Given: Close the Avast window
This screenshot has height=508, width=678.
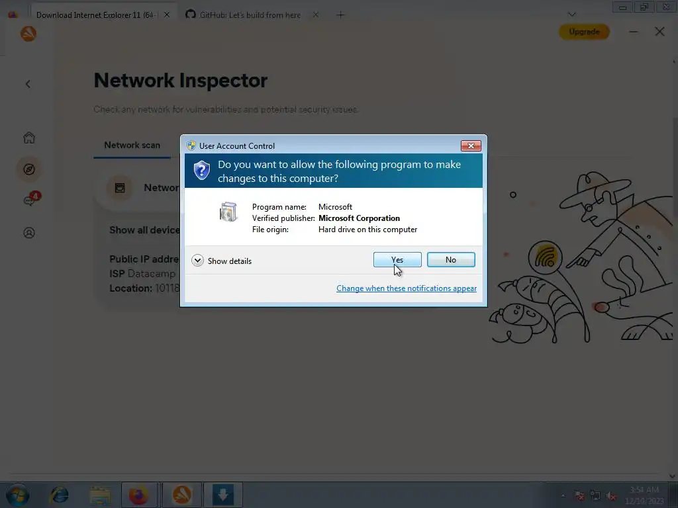Looking at the screenshot, I should (659, 32).
